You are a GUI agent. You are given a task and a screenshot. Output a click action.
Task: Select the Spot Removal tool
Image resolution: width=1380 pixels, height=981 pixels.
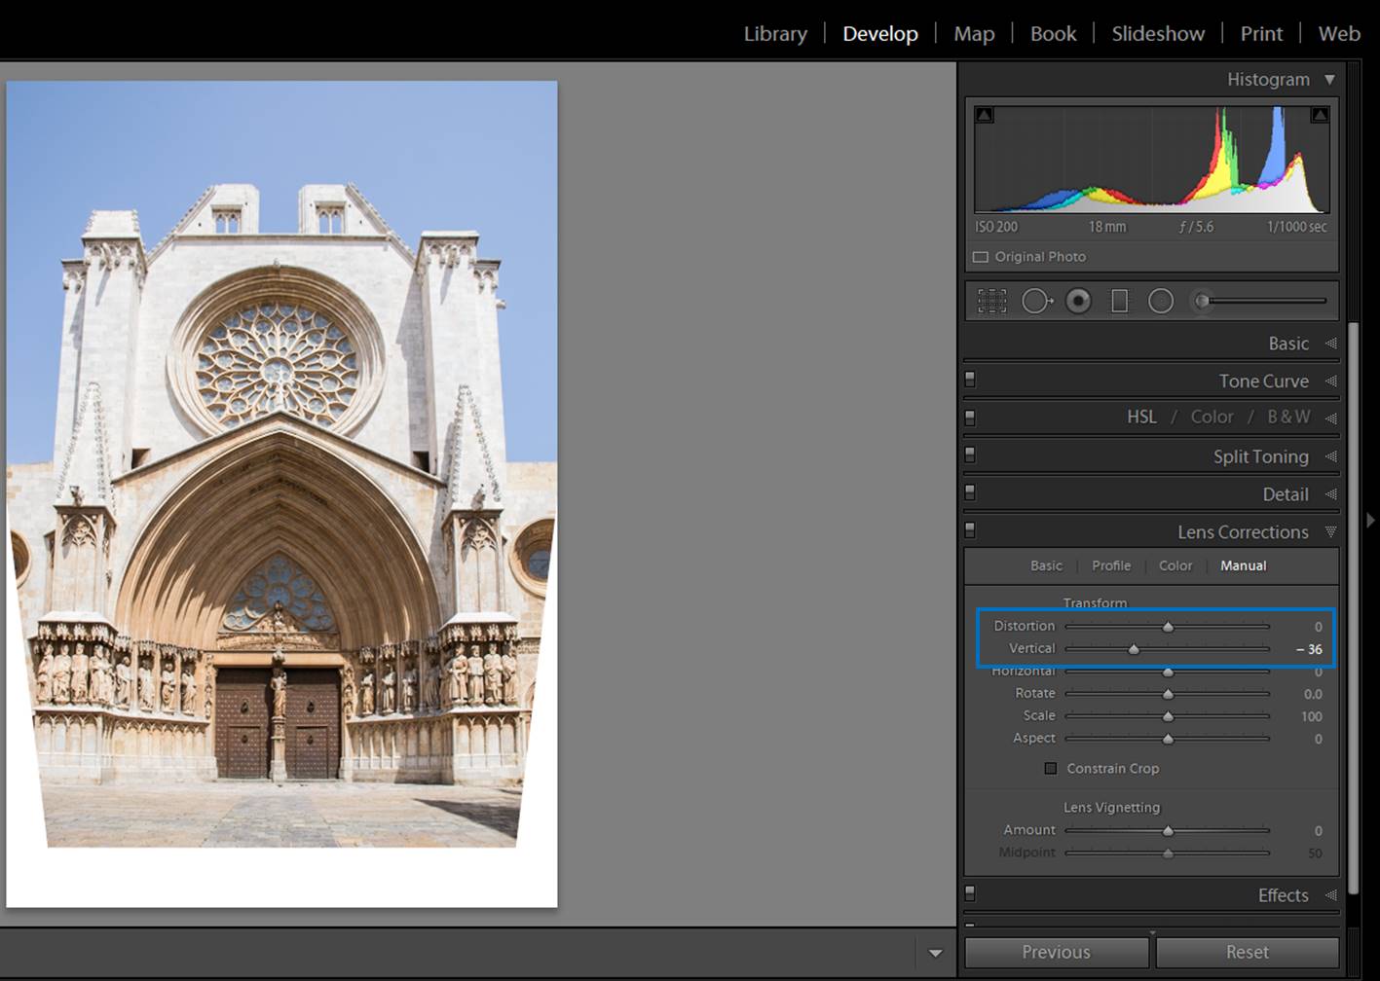[x=1037, y=302]
